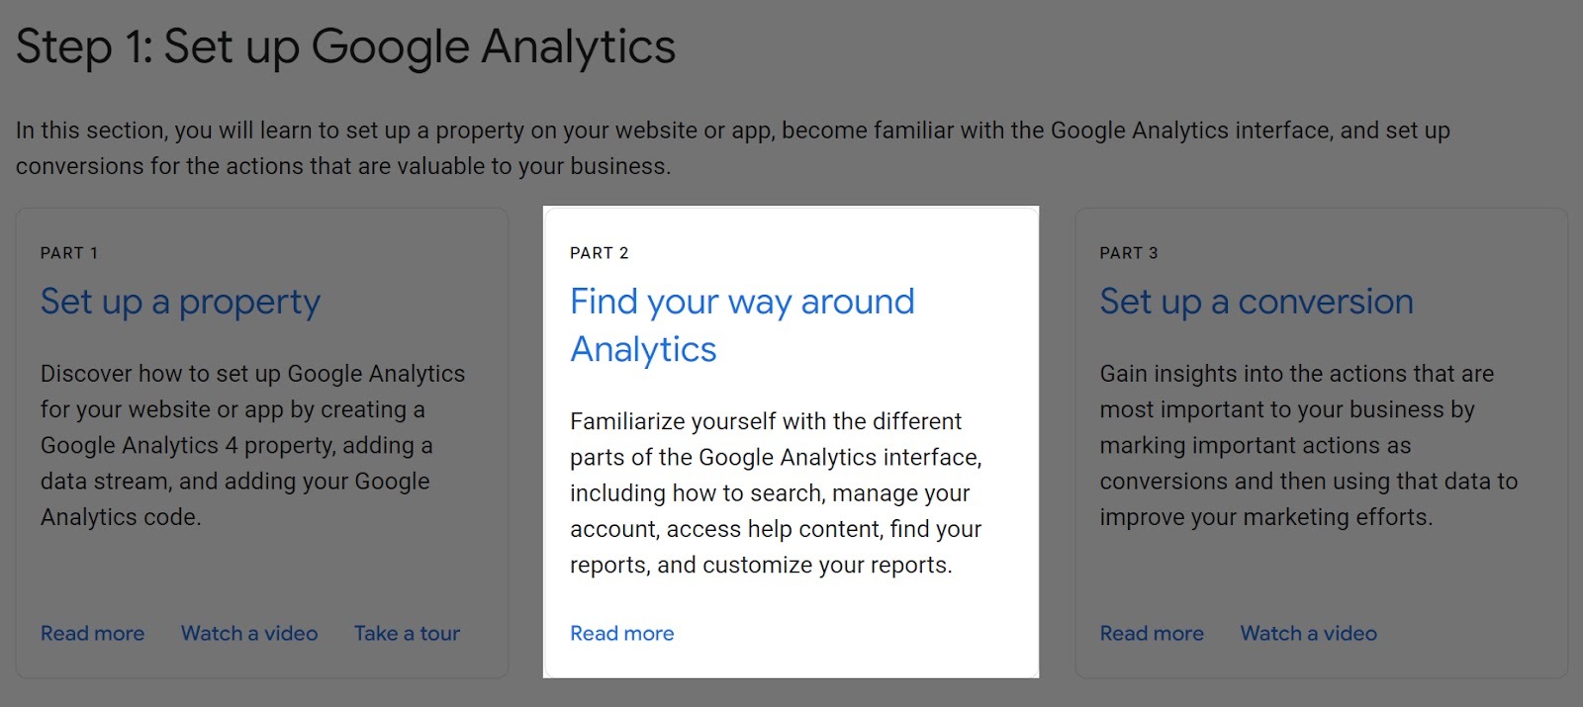Screen dimensions: 1583x707
Task: Click the 'Step 1: Set up Google Analytics' heading
Action: click(346, 45)
